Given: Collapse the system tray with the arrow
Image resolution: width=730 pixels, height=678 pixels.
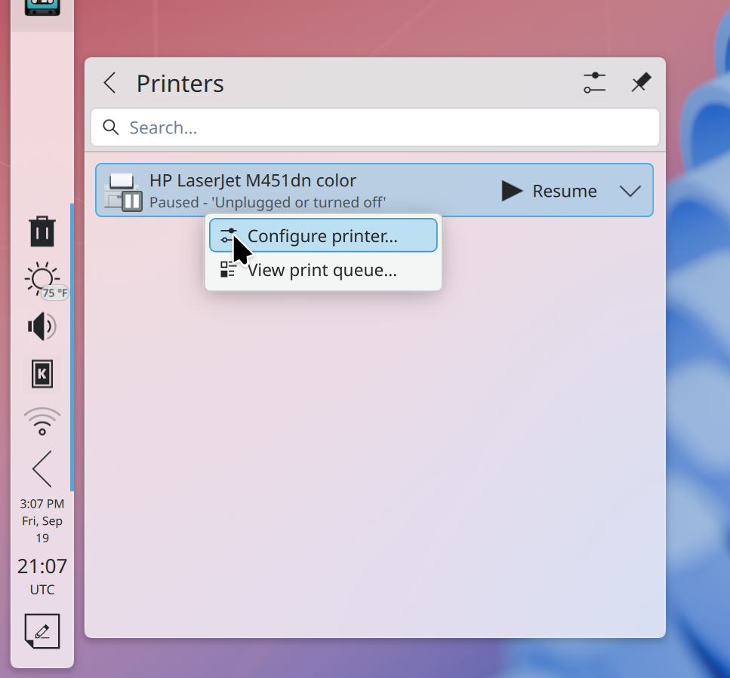Looking at the screenshot, I should coord(42,469).
